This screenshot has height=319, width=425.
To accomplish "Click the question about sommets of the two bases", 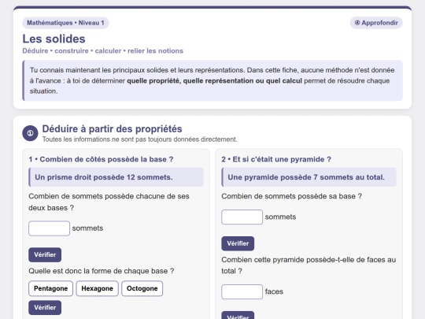I will 109,202.
